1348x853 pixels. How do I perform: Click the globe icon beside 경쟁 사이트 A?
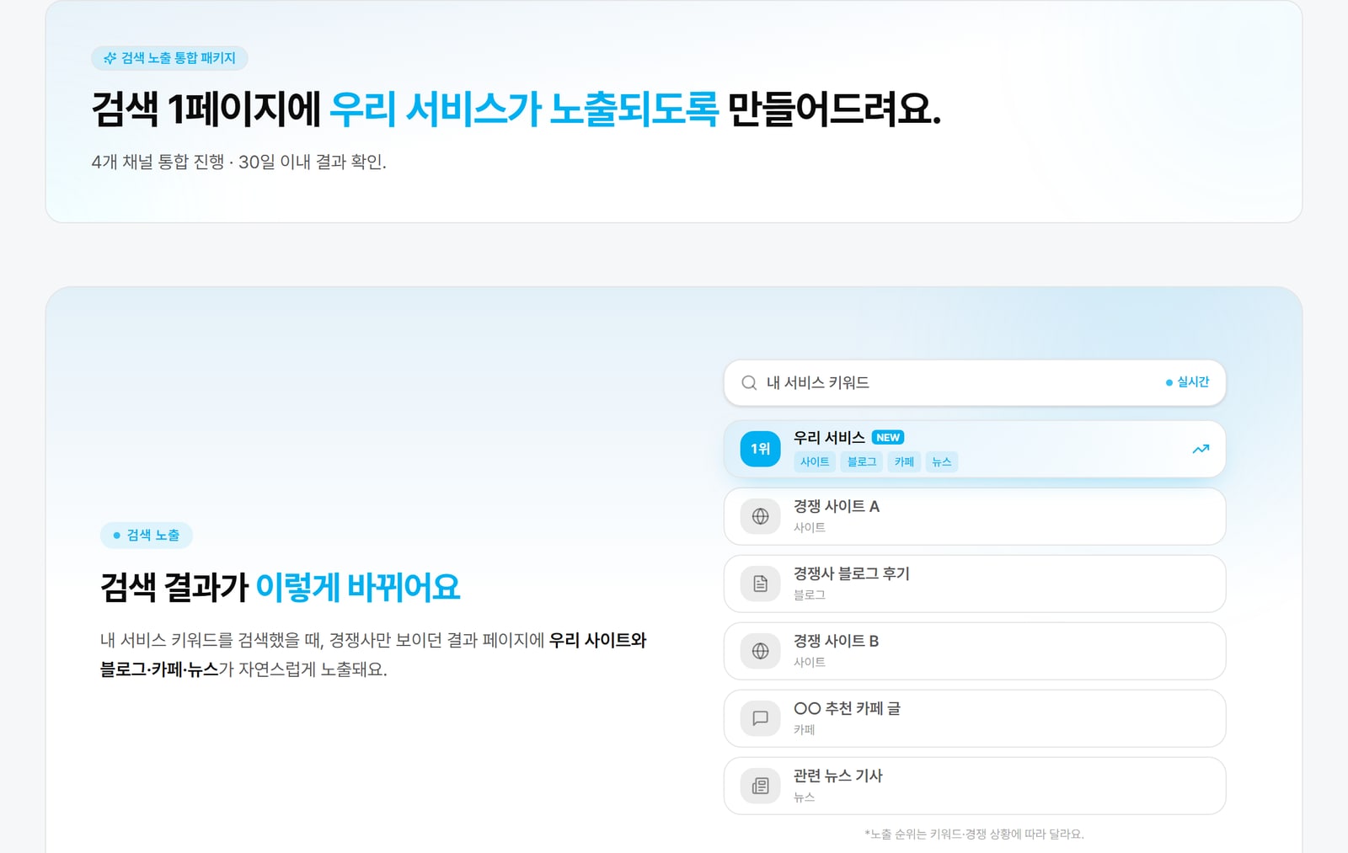[760, 516]
